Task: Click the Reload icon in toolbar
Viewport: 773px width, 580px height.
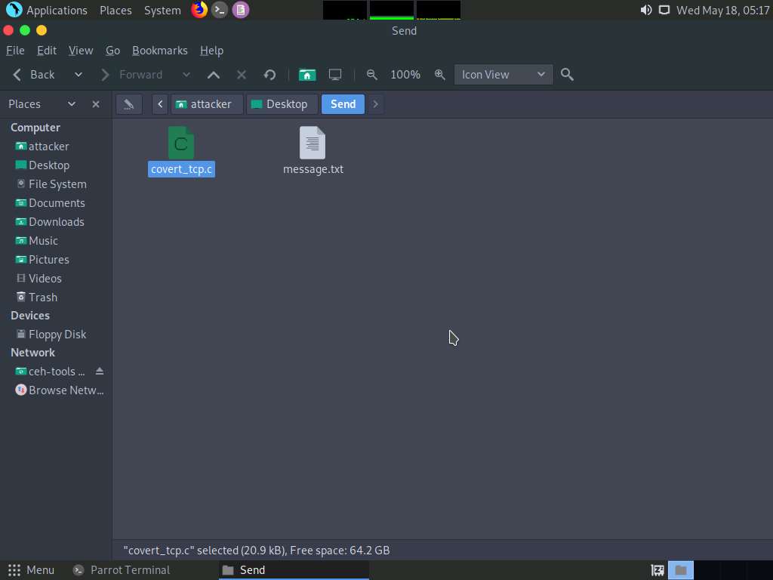Action: (269, 75)
